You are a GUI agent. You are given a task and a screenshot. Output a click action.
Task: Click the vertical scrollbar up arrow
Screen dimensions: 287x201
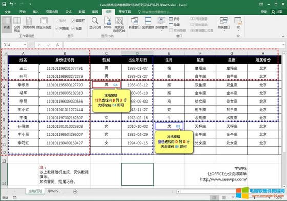(x=284, y=53)
